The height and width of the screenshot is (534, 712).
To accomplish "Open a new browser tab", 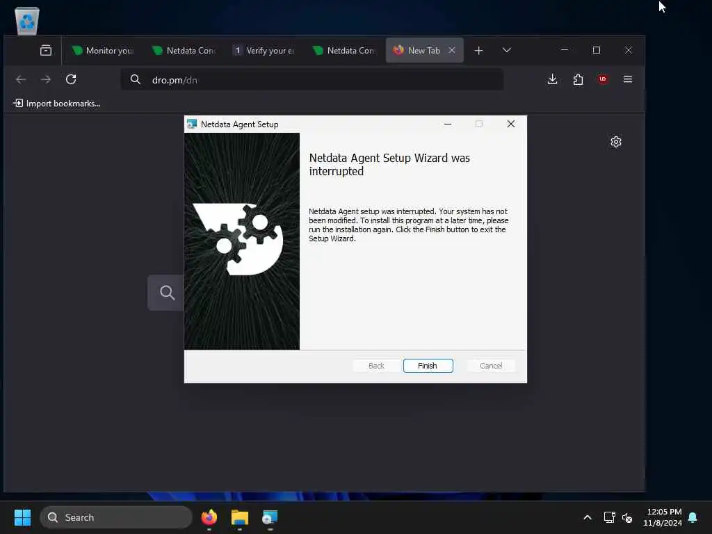I will pos(478,50).
